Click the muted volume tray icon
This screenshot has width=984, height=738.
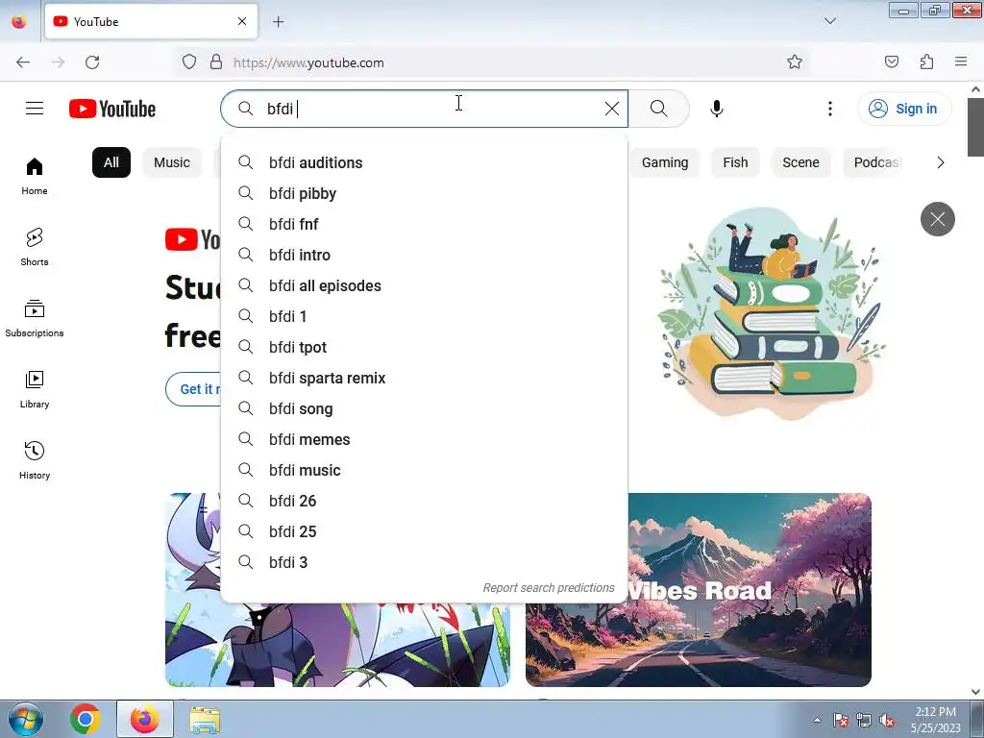(x=887, y=720)
